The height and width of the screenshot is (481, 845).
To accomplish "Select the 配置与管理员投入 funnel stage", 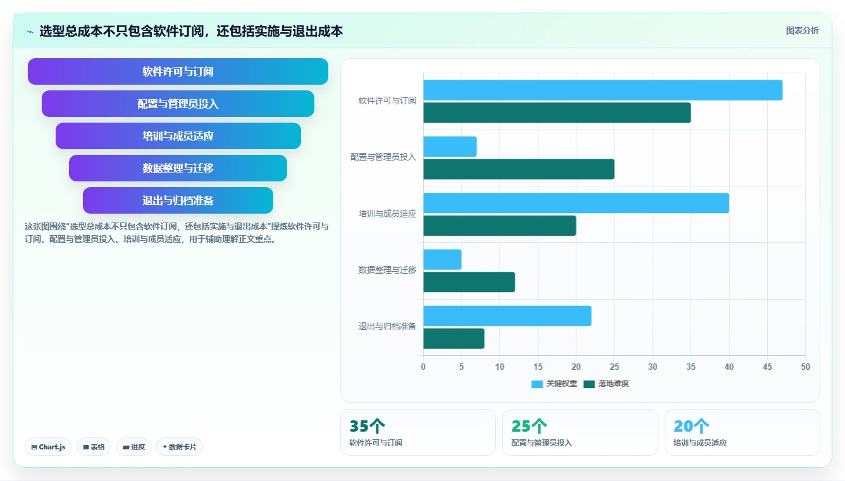I will coord(178,104).
